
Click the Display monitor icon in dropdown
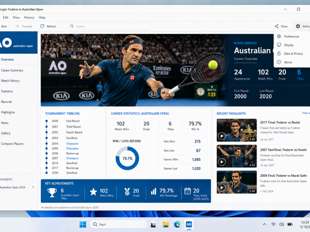coord(279,45)
